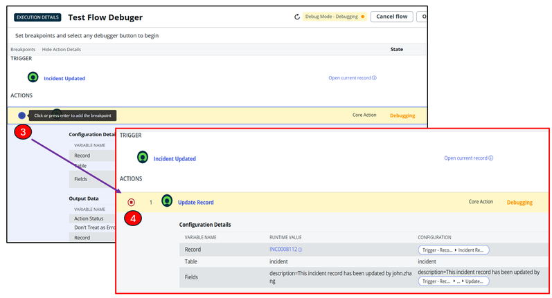Click the red circle step marker 4
This screenshot has width=552, height=298.
click(133, 220)
